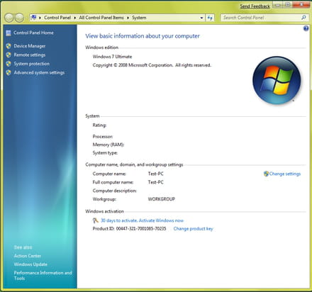Select System breadcrumb
The width and height of the screenshot is (312, 292).
pyautogui.click(x=139, y=18)
